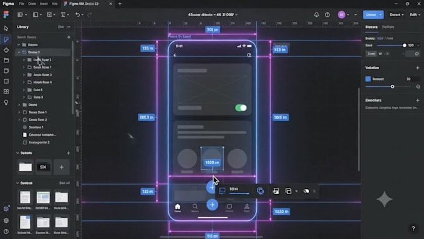Click the undo arrow icon
The image size is (424, 239).
77,14
